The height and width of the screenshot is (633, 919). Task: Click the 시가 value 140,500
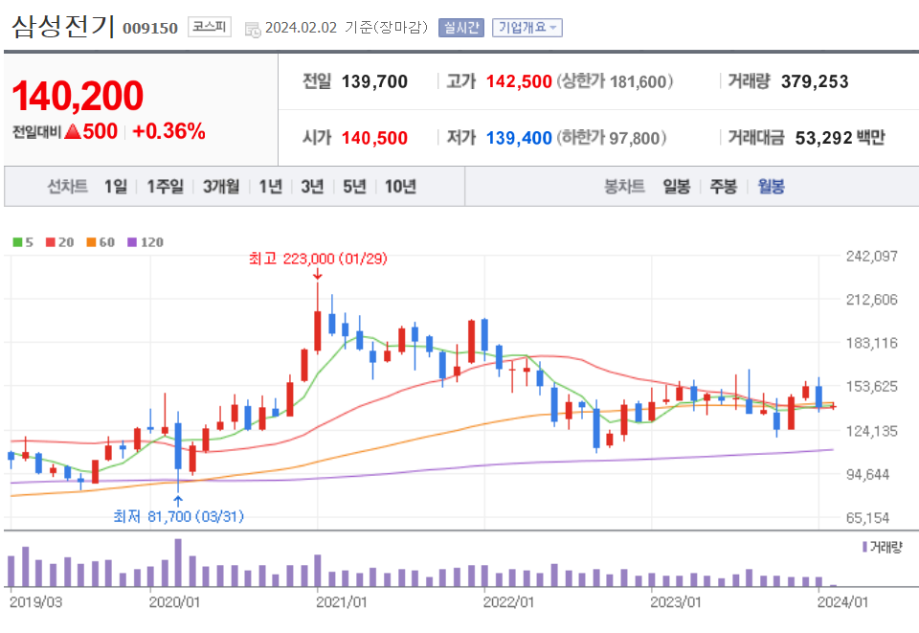[x=374, y=138]
